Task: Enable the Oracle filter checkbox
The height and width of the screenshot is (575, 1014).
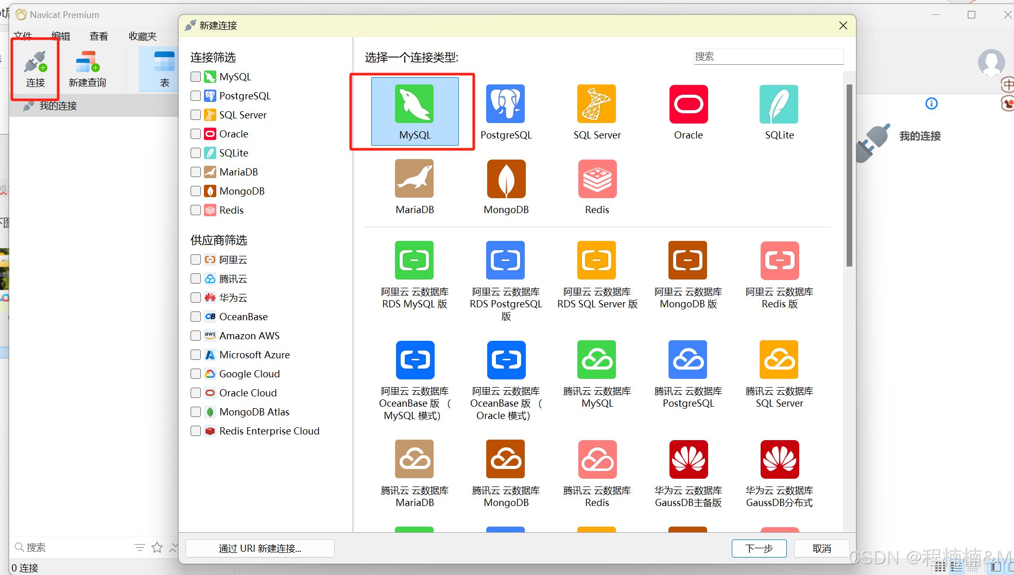Action: [196, 134]
